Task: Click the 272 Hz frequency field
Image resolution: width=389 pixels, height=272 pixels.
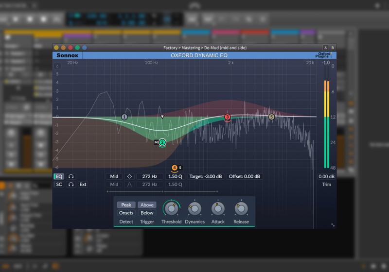Action: coord(150,177)
